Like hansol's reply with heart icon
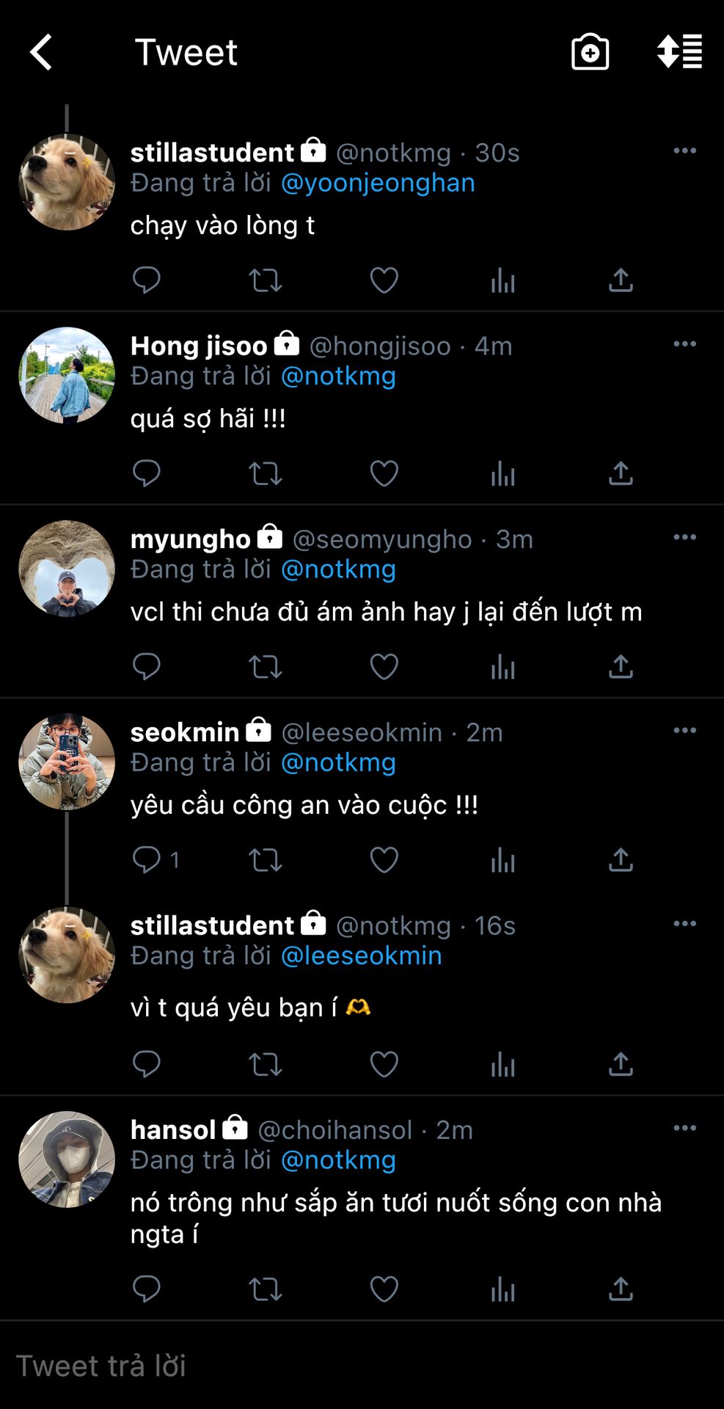The height and width of the screenshot is (1409, 724). 384,1289
